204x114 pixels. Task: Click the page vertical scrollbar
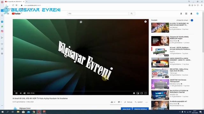point(203,32)
